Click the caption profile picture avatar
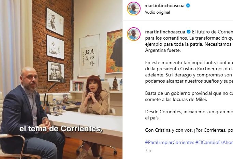Viewport: 233px width, 159px height. point(134,34)
